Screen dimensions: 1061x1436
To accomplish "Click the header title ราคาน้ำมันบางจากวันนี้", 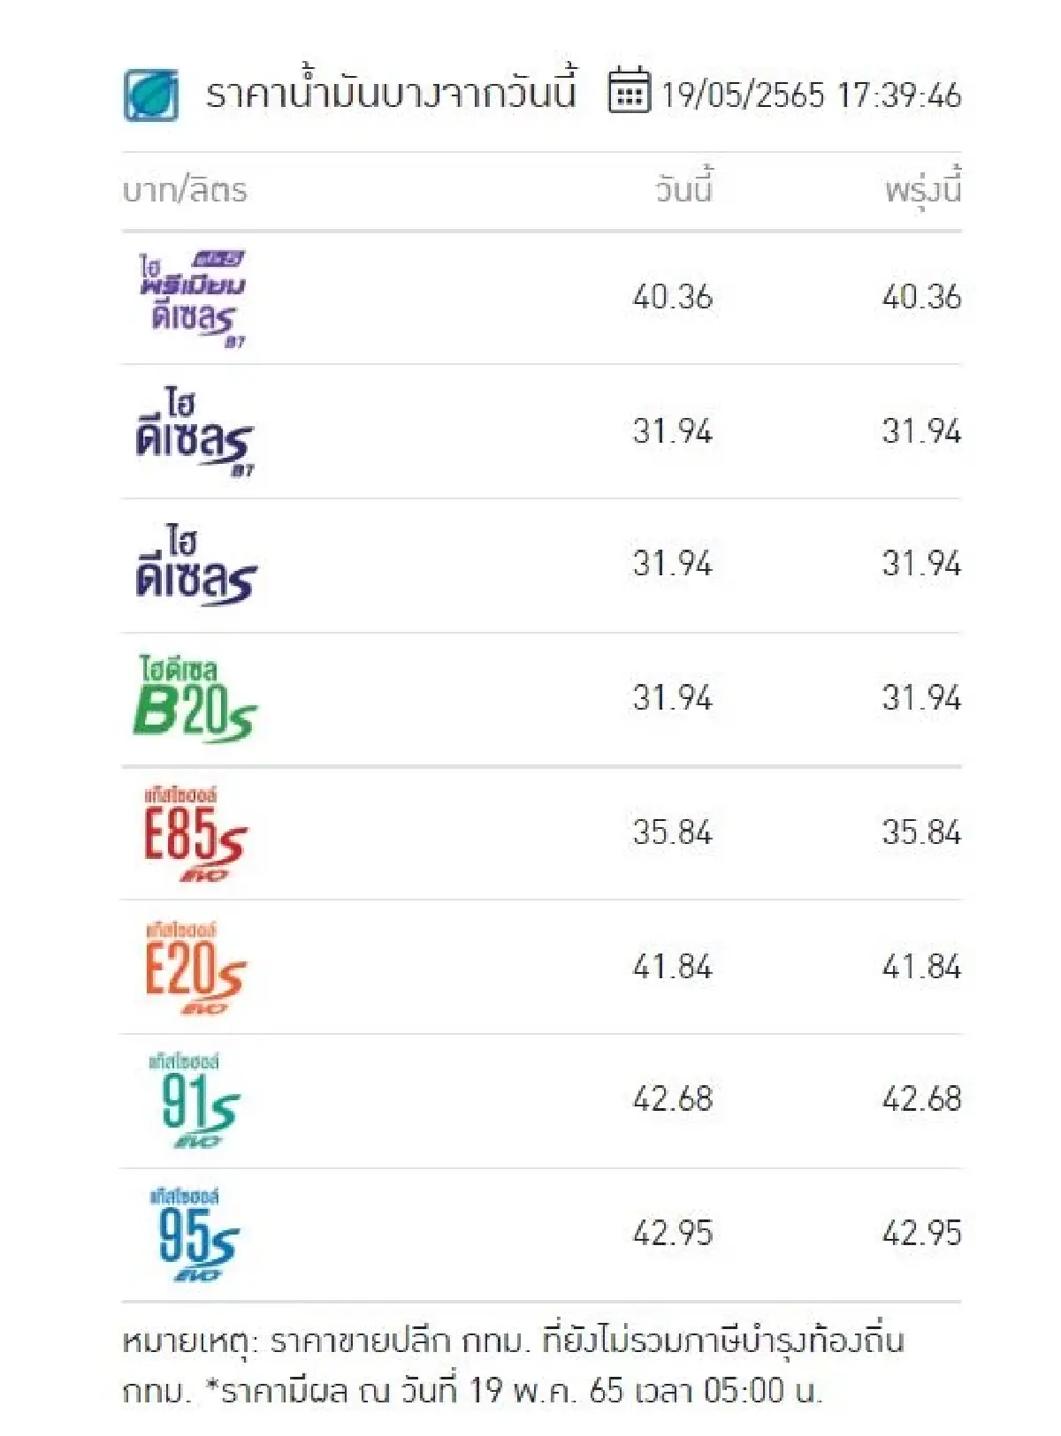I will (389, 91).
